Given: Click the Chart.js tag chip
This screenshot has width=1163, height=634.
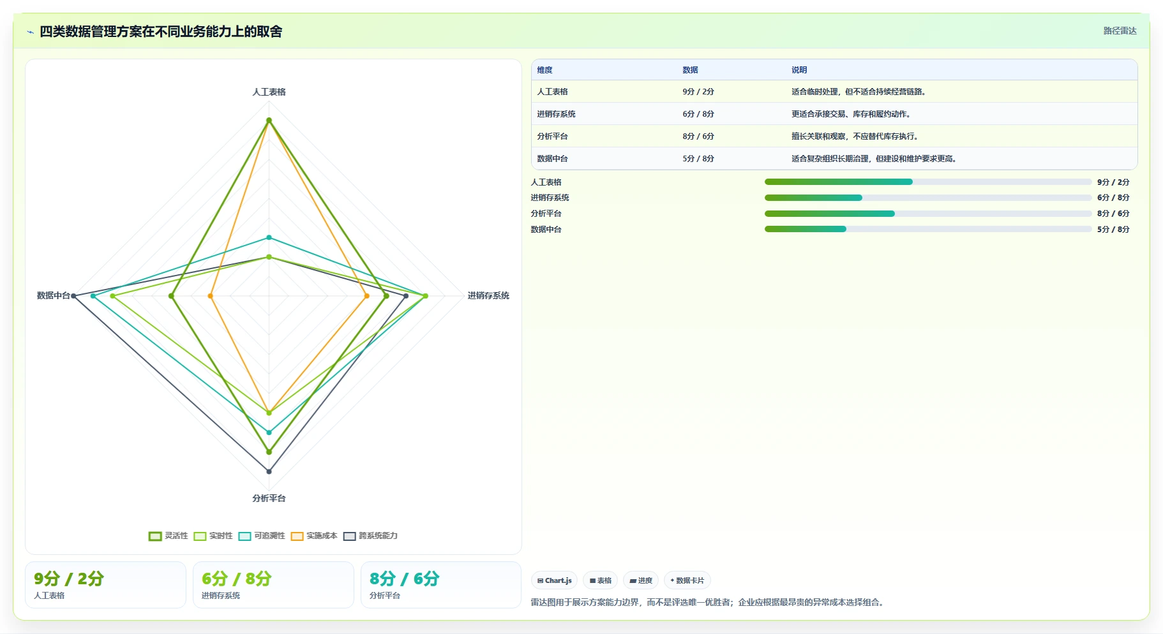Looking at the screenshot, I should click(x=554, y=580).
